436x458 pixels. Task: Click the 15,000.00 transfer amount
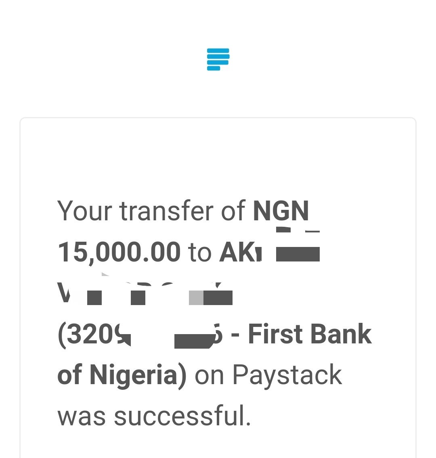(x=119, y=252)
